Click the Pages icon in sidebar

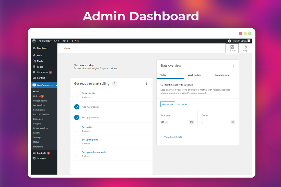coord(34,67)
